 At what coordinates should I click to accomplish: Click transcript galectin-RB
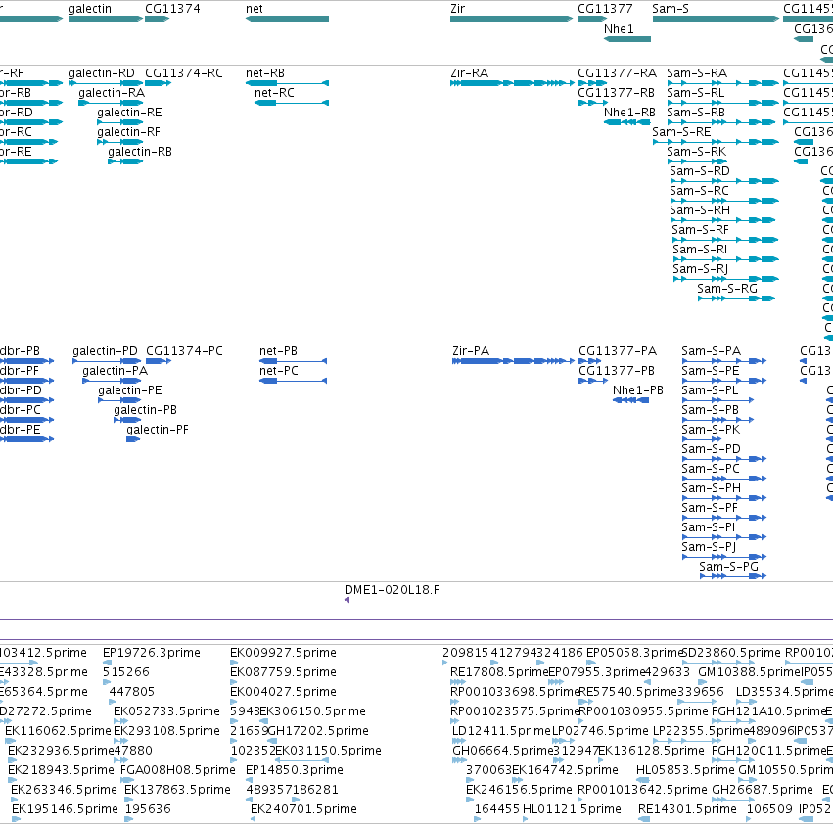(x=125, y=161)
